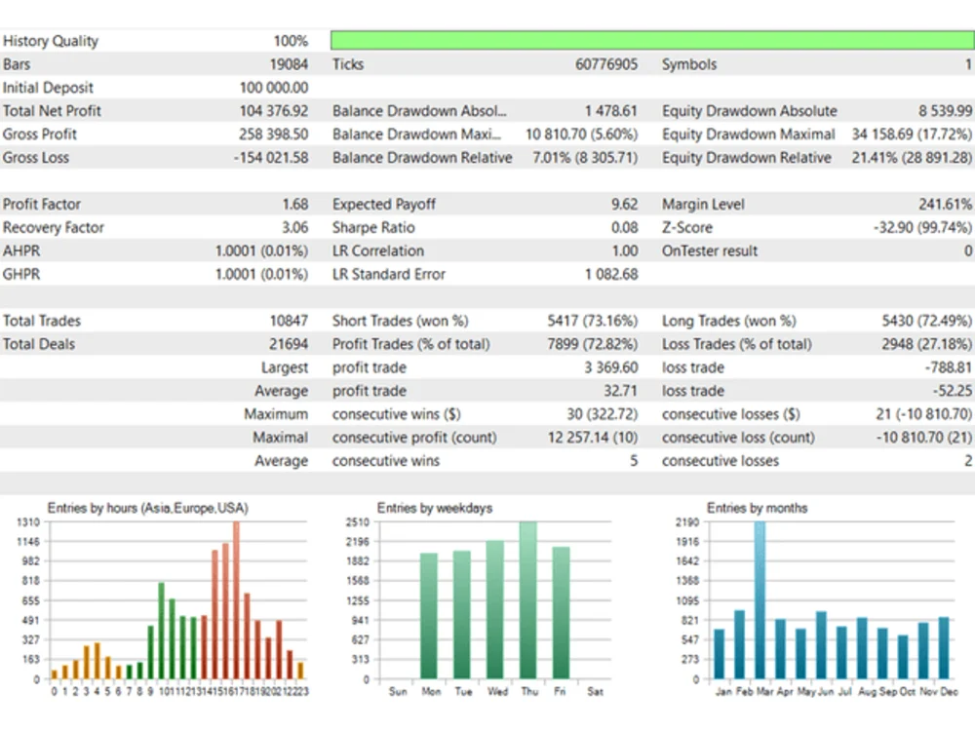975x731 pixels.
Task: Click the Initial Deposit value 100 000.00
Action: click(274, 88)
